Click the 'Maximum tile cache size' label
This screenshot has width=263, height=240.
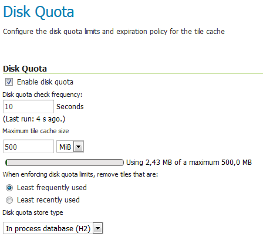coord(36,131)
